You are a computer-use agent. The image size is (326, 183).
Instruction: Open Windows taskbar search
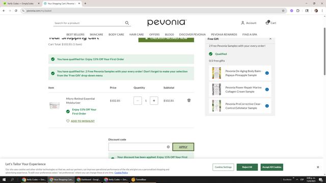pos(12,179)
